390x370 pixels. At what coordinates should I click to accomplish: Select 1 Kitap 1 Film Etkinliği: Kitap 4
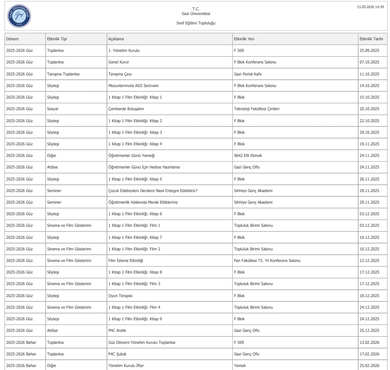[170, 144]
